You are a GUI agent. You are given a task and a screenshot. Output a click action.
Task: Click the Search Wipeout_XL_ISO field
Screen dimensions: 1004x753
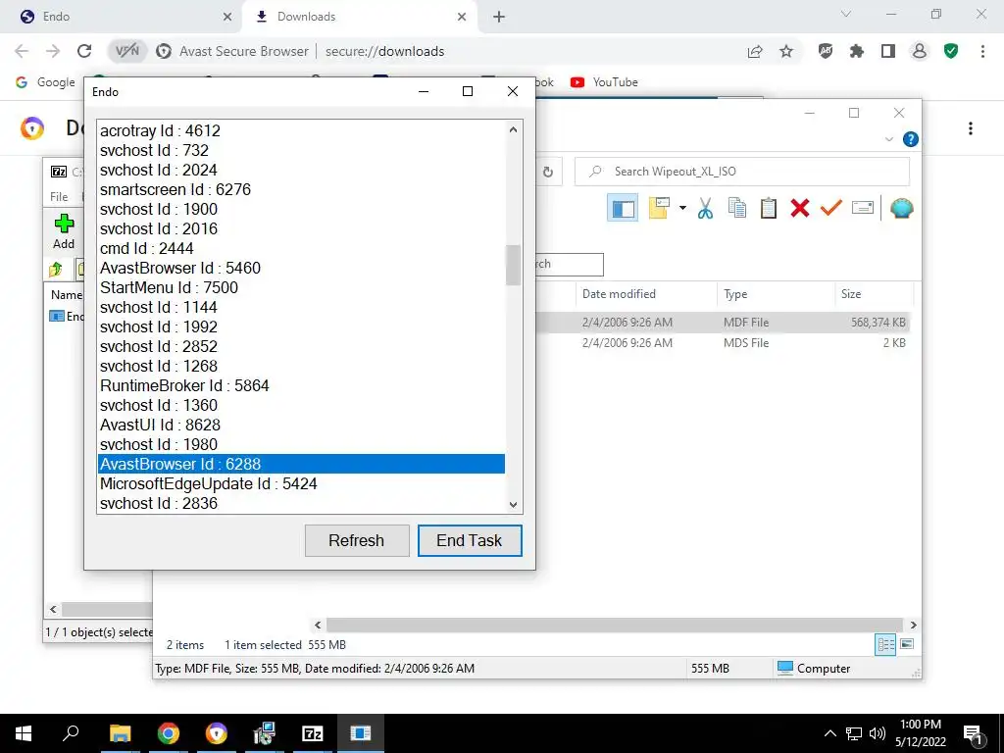click(741, 172)
